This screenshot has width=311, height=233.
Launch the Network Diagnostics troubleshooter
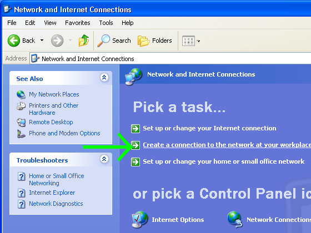(x=56, y=204)
